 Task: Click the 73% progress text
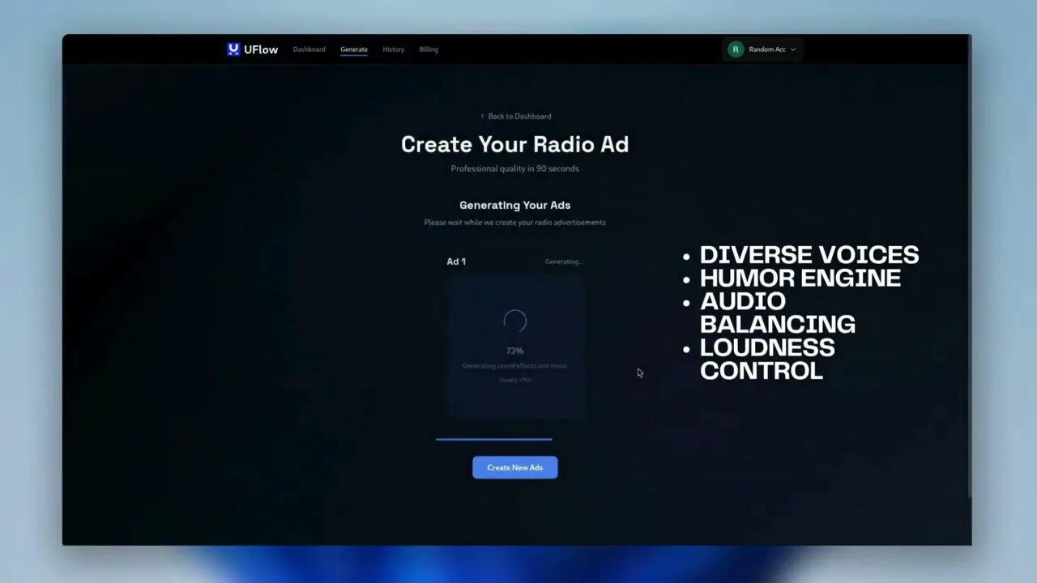pyautogui.click(x=514, y=351)
